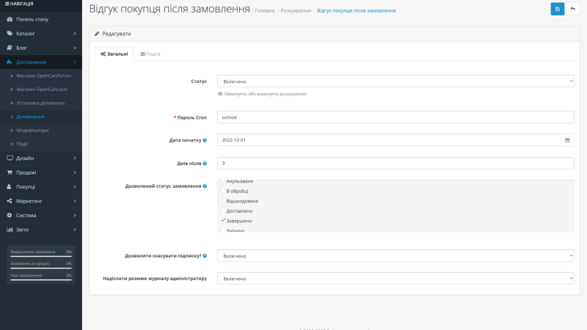Click help icon beside Дозволити скасувати підписку
Viewport: 587px width, 330px height.
tap(205, 256)
